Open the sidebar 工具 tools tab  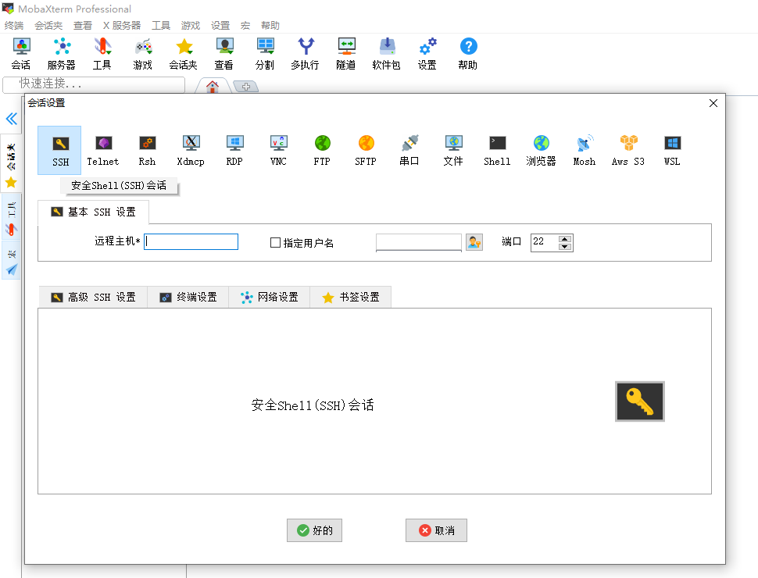[x=11, y=218]
